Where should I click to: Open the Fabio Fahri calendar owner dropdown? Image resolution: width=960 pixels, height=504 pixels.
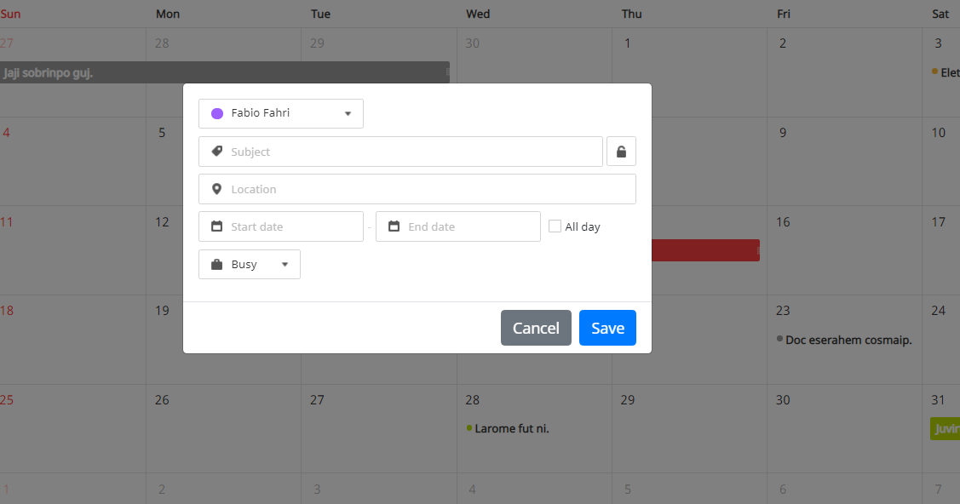click(x=280, y=113)
